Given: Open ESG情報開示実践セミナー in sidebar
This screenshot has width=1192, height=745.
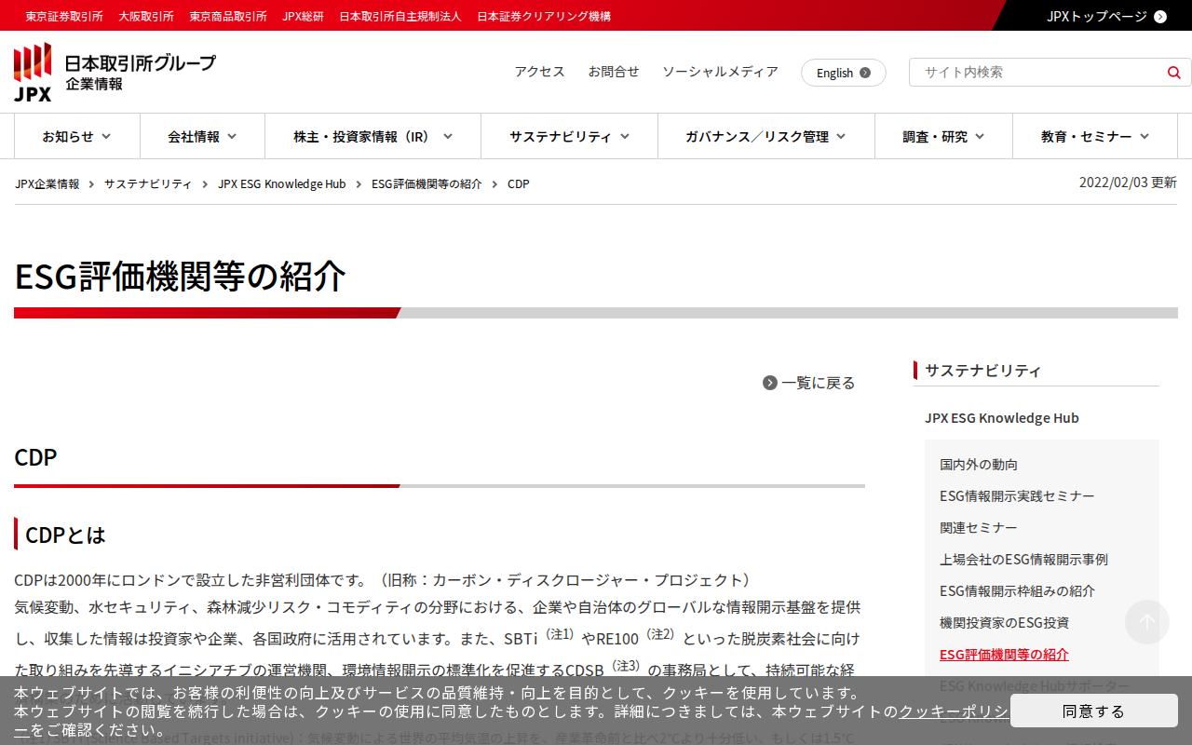Looking at the screenshot, I should coord(1017,495).
